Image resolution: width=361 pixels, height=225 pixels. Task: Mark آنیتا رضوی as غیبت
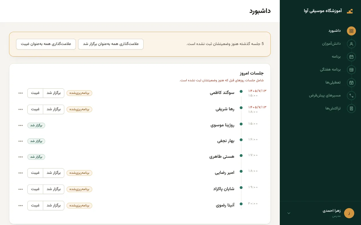pyautogui.click(x=35, y=206)
